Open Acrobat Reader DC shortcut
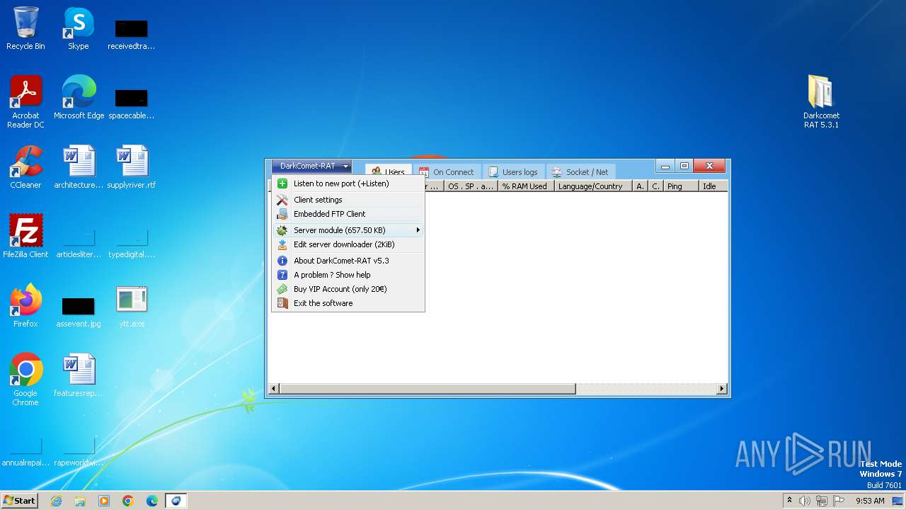The image size is (906, 510). [25, 101]
